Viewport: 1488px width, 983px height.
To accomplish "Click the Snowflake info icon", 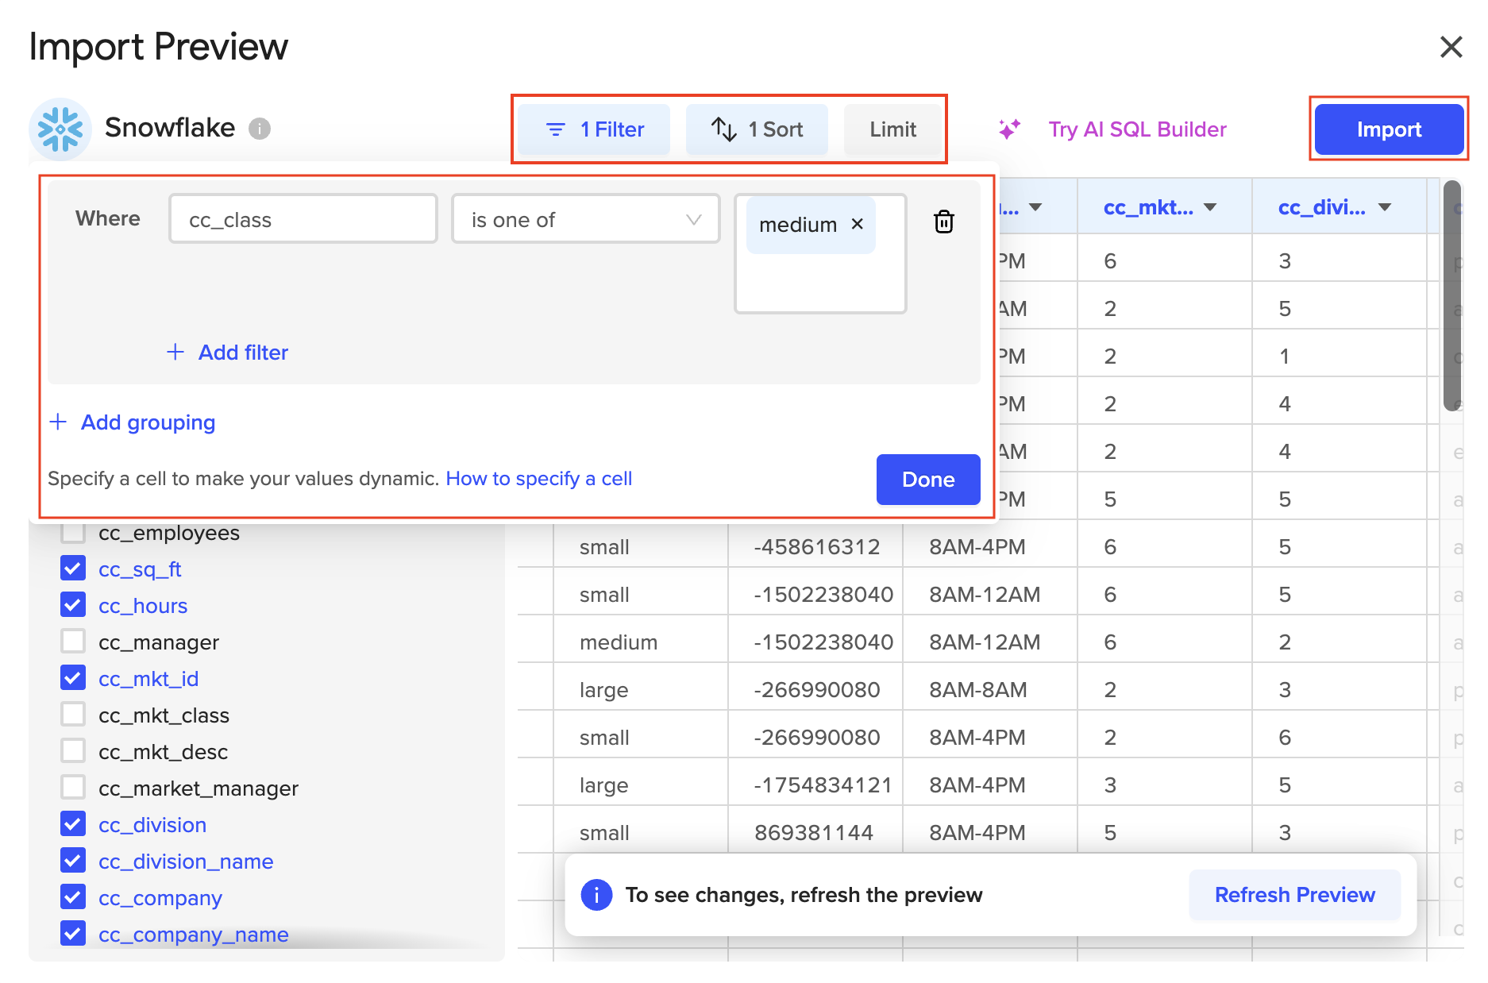I will pyautogui.click(x=260, y=129).
